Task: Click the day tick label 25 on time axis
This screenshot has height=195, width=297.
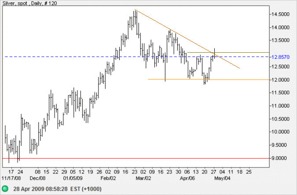Action: (249, 172)
